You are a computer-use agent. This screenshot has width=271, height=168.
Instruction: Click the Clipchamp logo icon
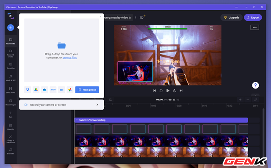(11, 16)
